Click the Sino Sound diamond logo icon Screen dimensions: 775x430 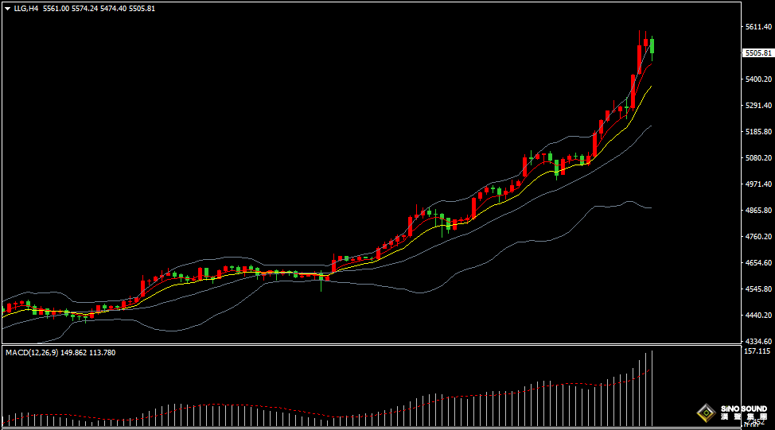(x=705, y=413)
